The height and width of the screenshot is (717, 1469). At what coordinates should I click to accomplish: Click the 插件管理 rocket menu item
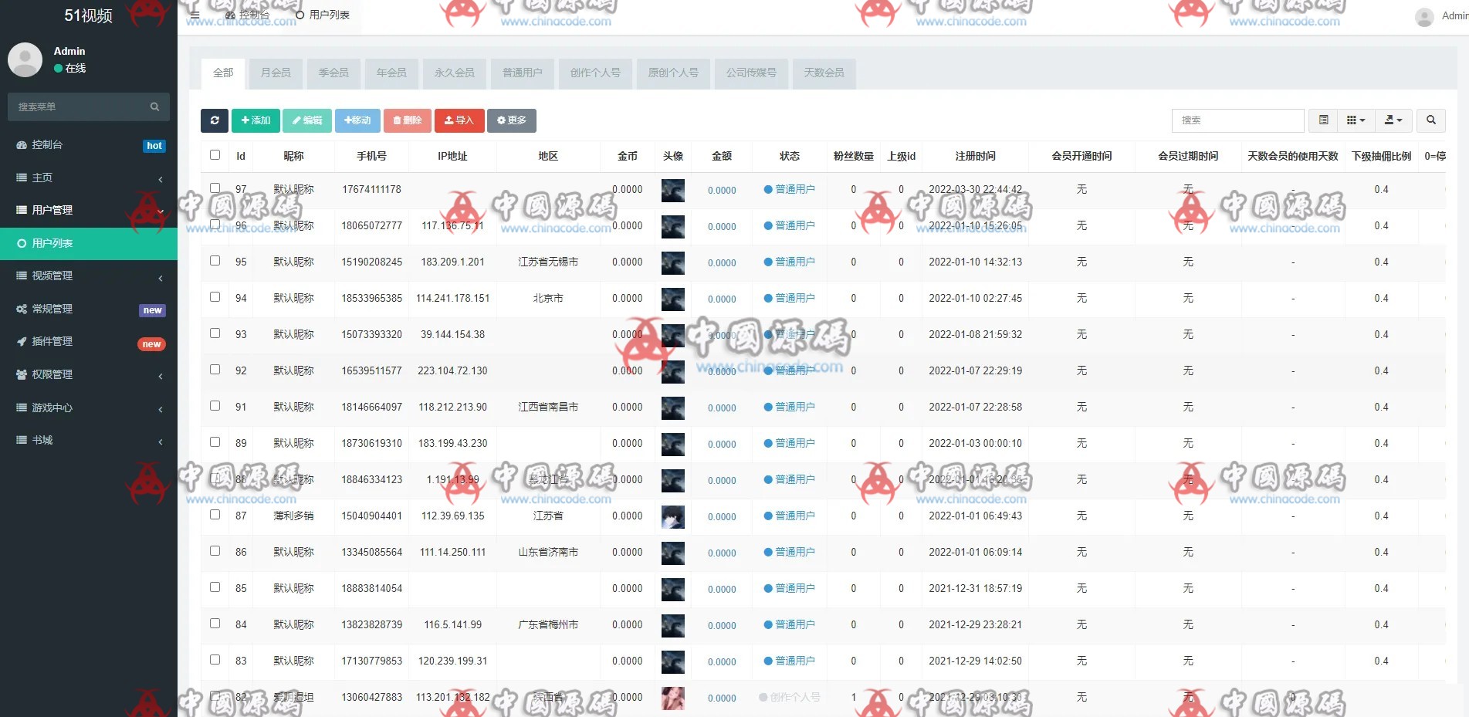pos(89,342)
